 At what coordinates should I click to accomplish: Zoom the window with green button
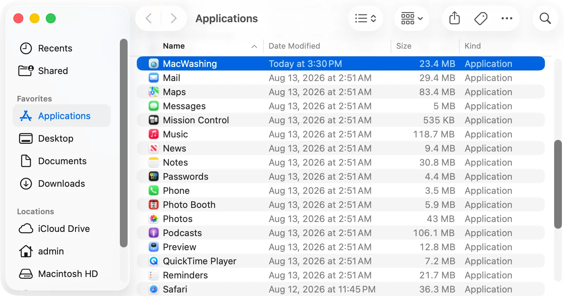pyautogui.click(x=51, y=18)
